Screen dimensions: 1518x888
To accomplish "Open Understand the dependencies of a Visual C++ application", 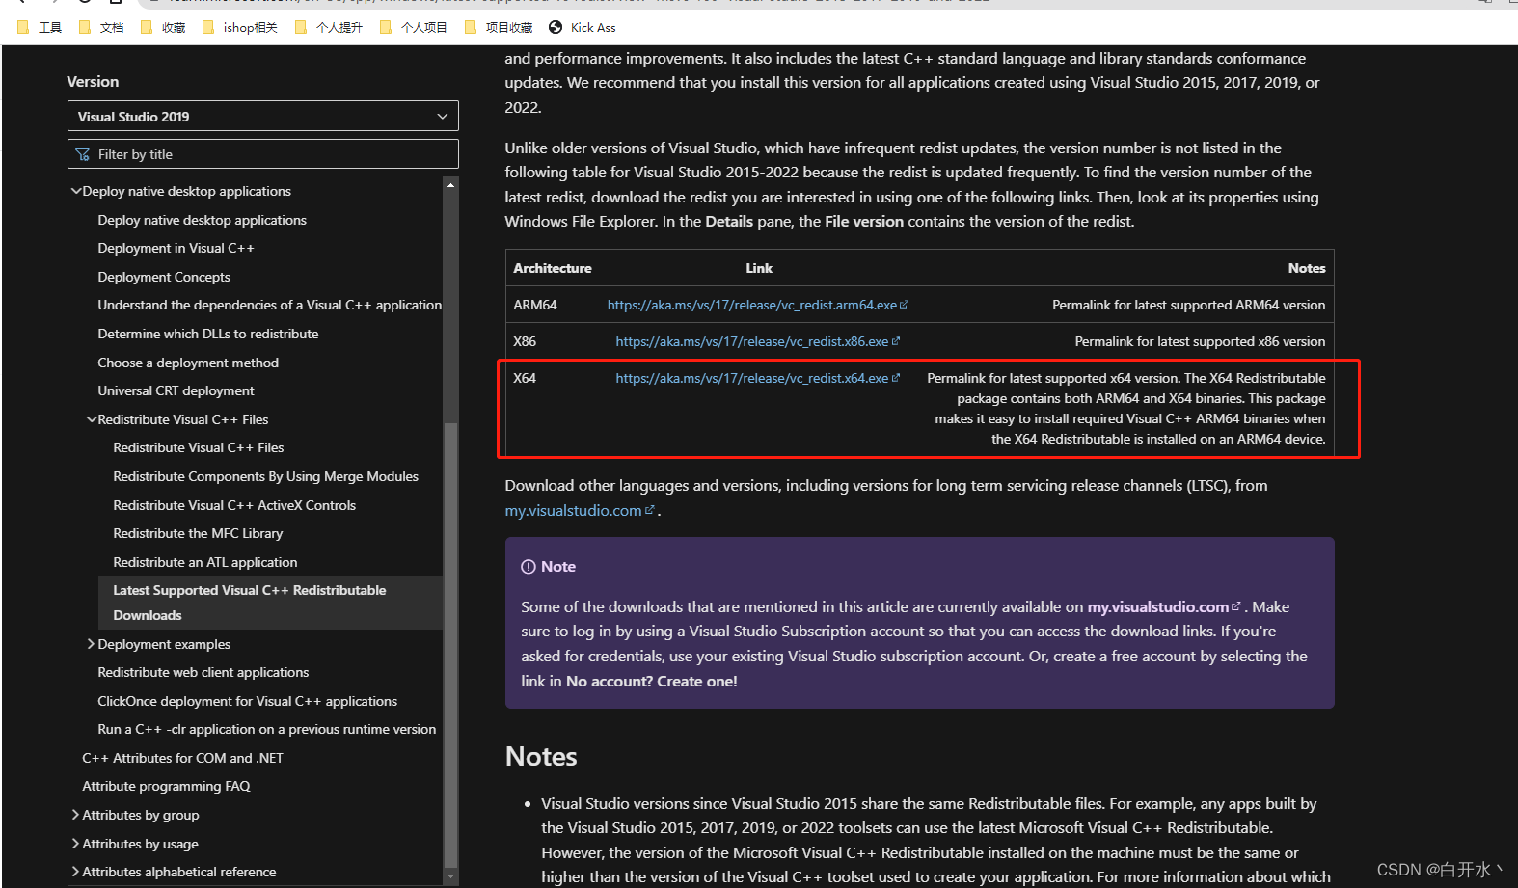I will click(269, 305).
